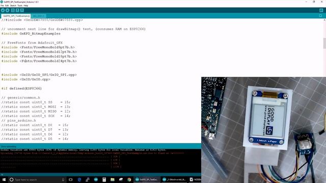Click the '// pins_arduino.h' comment

point(19,120)
